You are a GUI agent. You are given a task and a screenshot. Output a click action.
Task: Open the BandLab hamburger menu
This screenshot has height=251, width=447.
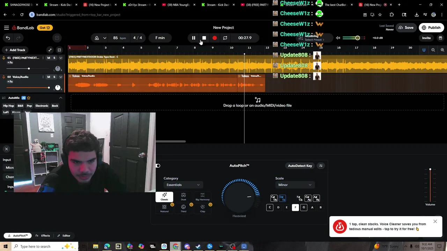6,28
